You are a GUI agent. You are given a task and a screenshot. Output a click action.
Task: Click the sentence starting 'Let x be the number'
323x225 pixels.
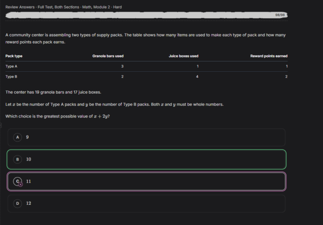114,104
